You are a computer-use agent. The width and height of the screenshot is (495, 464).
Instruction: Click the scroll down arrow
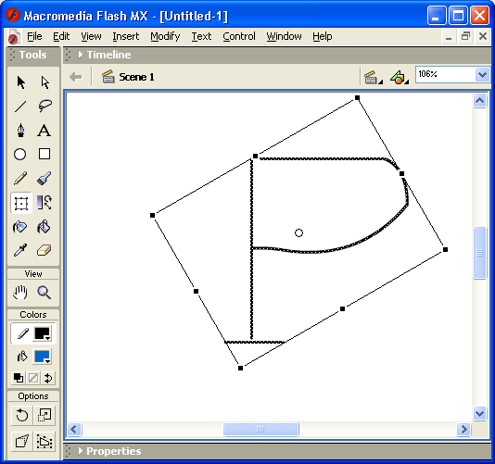point(479,413)
